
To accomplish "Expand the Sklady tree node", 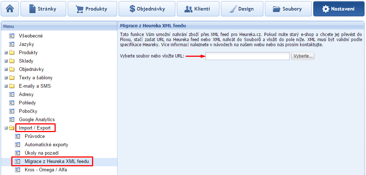I will coord(6,61).
